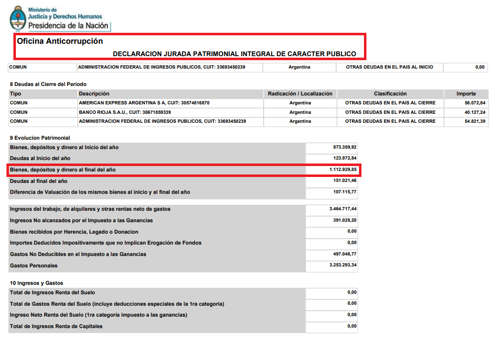Click the 'Clasificación' column header
499x340 pixels.
pos(390,93)
